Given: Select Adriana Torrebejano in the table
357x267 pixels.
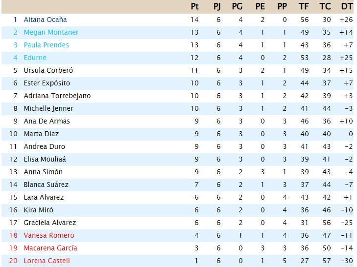Looking at the screenshot, I should 57,96.
